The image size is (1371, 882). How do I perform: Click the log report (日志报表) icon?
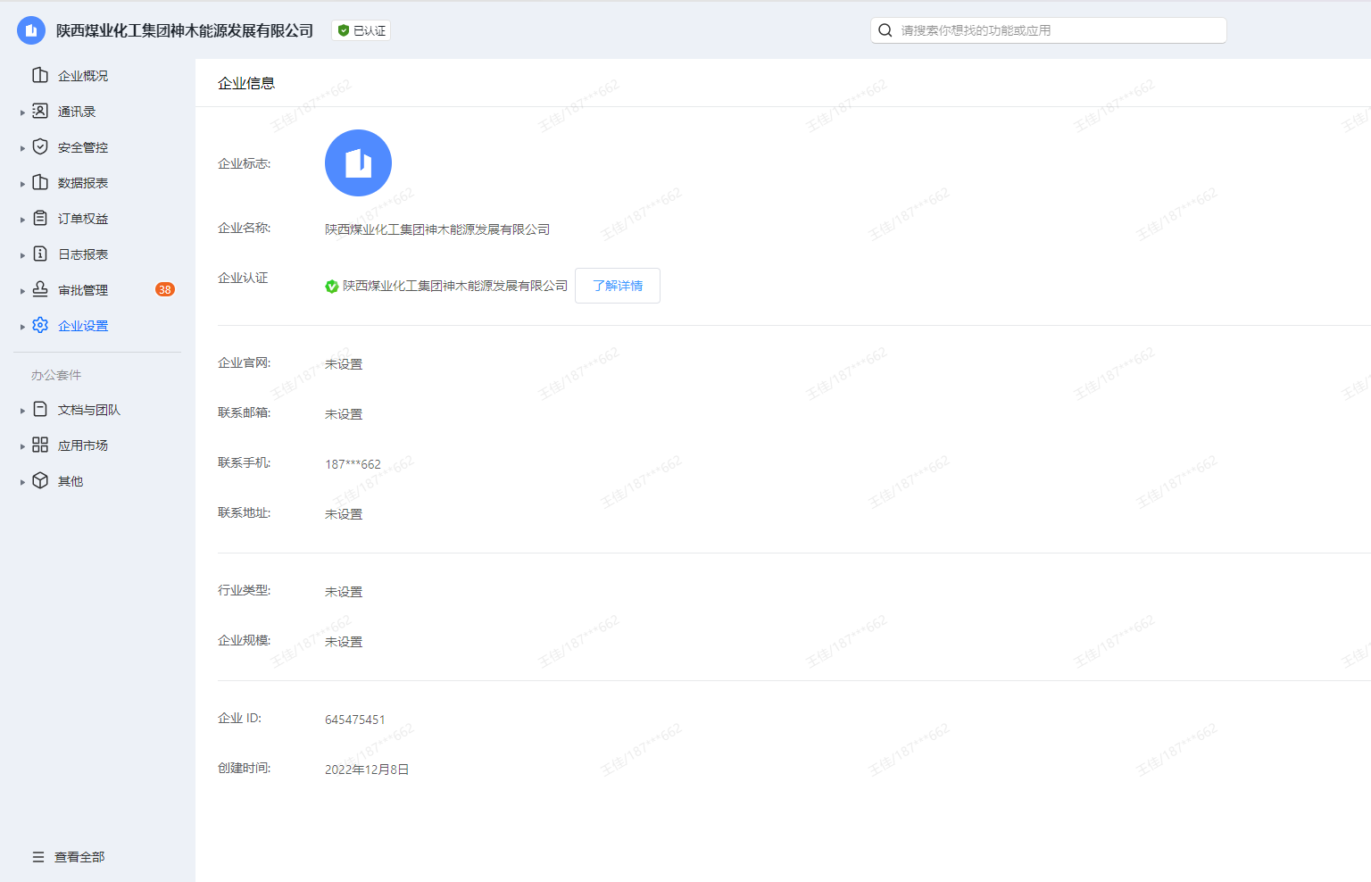point(40,254)
